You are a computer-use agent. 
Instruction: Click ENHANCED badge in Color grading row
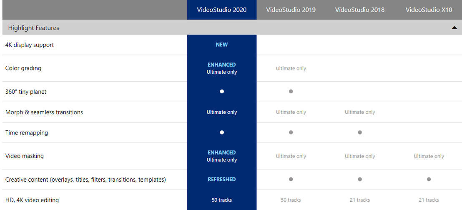222,65
